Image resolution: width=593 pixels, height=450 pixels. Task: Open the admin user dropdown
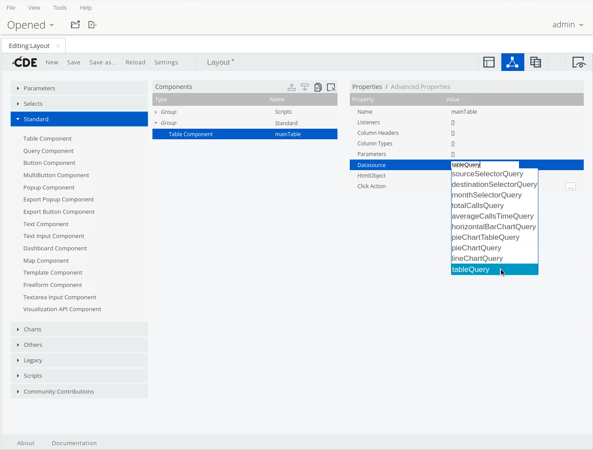[567, 25]
